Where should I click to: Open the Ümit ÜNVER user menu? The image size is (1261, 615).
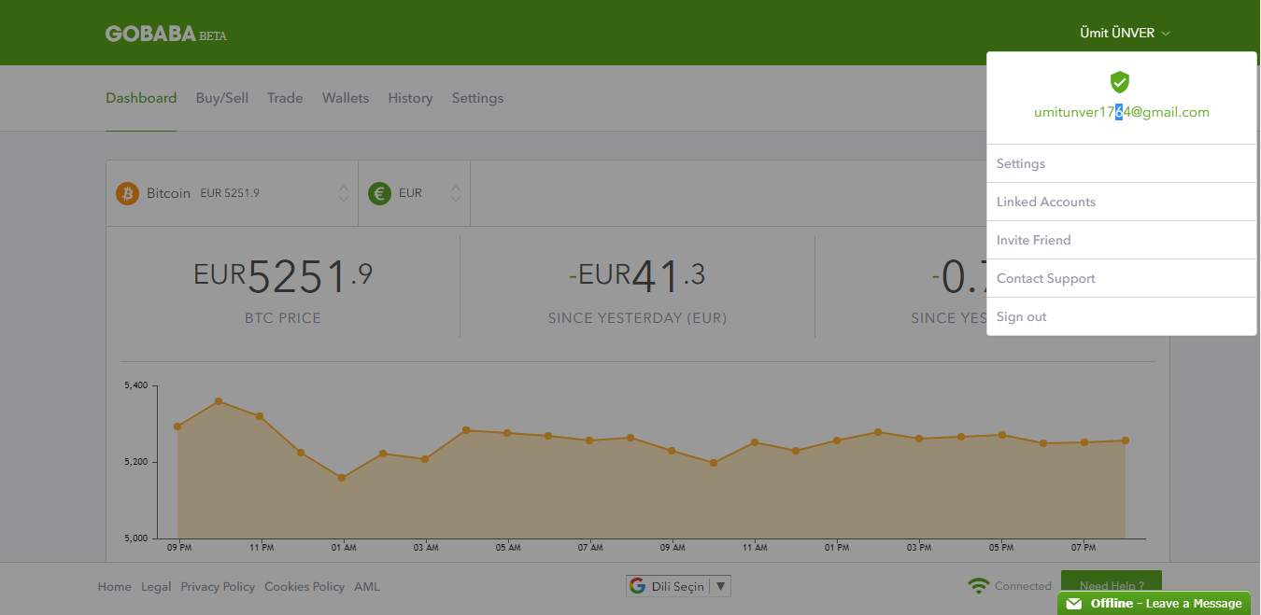click(1125, 33)
